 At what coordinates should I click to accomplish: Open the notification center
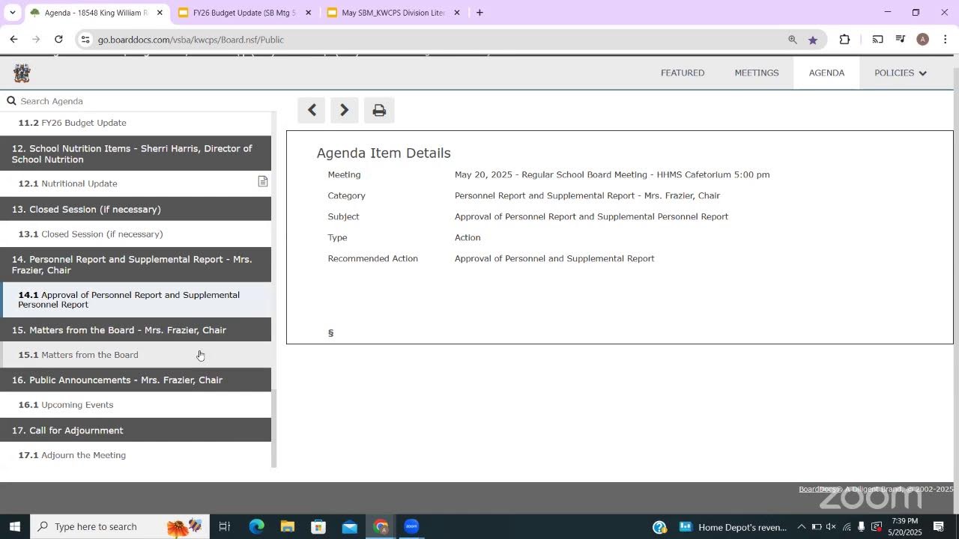click(938, 527)
